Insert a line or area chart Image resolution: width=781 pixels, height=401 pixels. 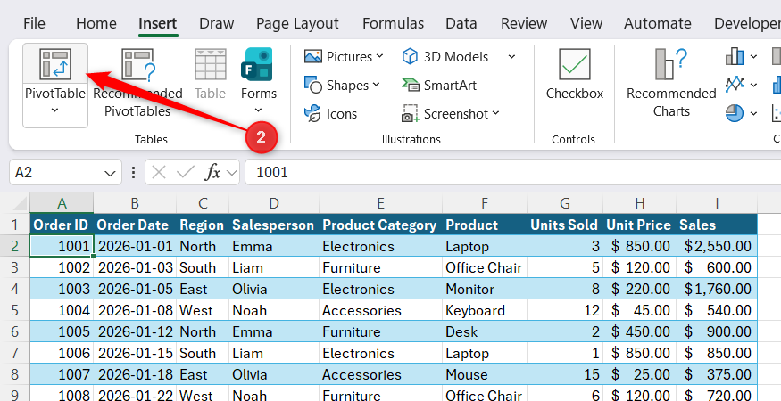coord(735,85)
